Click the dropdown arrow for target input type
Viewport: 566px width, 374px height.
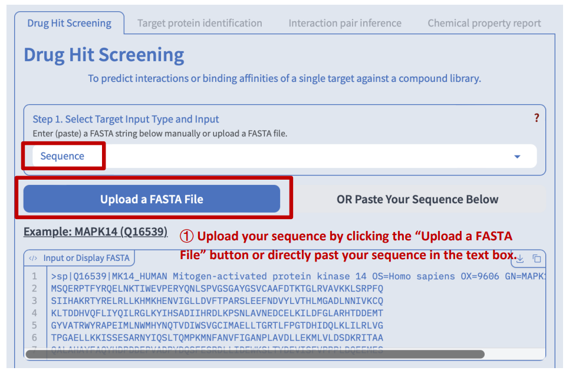click(517, 157)
